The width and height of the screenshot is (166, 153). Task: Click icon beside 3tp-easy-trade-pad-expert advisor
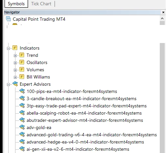[x=22, y=106]
